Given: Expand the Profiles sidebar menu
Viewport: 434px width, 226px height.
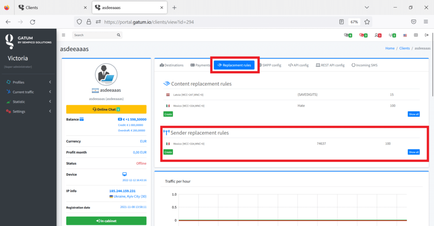Looking at the screenshot, I should pos(28,82).
